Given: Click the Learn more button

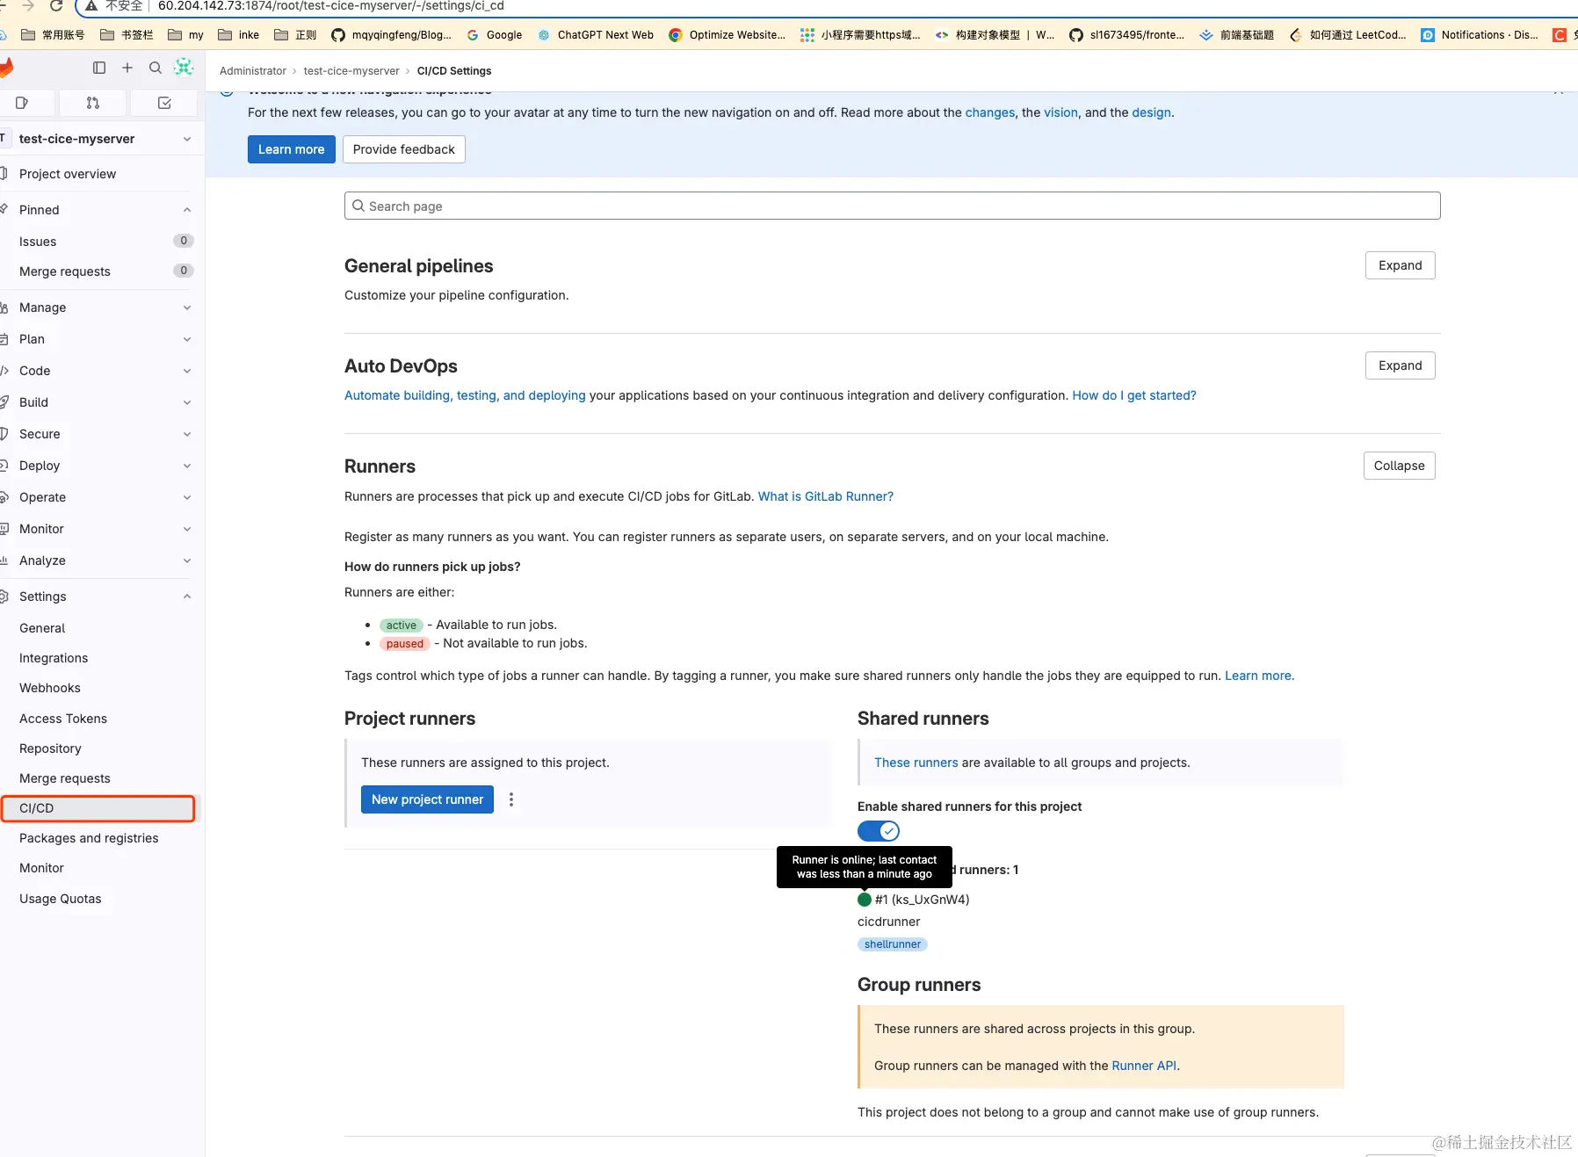Looking at the screenshot, I should [292, 149].
